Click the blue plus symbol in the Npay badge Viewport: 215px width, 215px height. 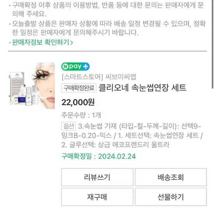[x=86, y=66]
